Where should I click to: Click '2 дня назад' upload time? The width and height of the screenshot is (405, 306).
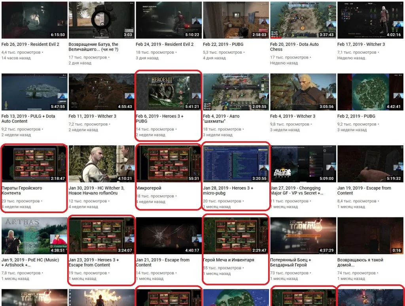coord(80,63)
